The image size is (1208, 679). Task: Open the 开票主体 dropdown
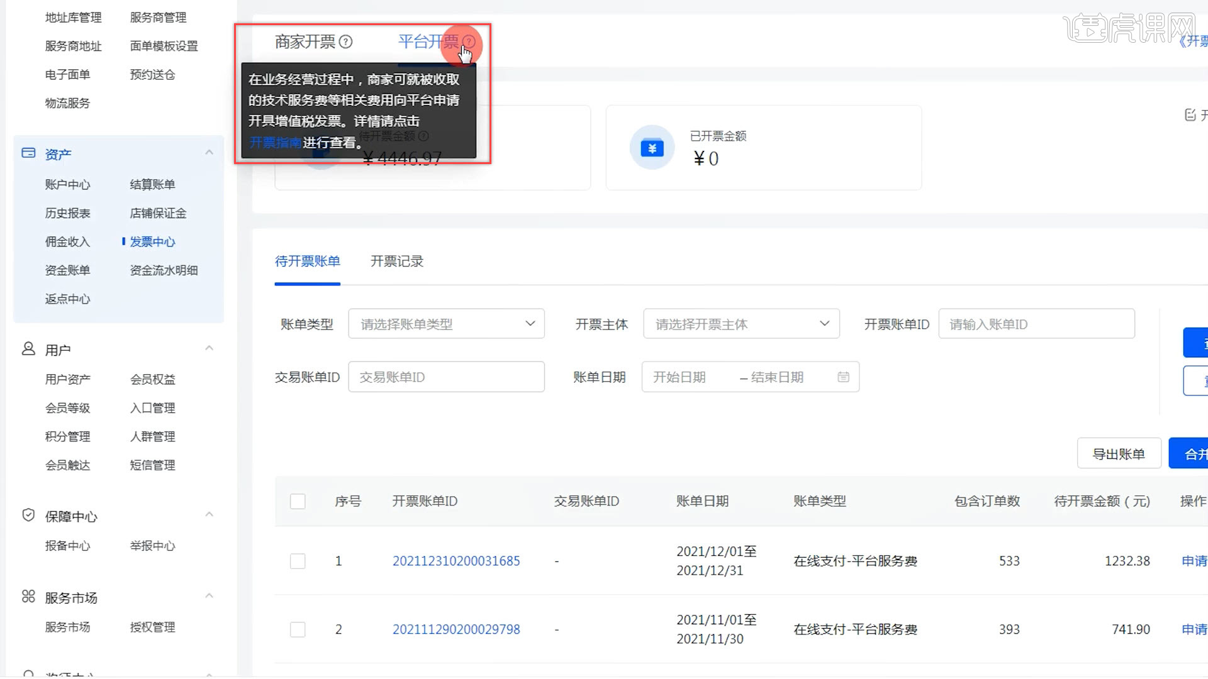[x=741, y=324]
